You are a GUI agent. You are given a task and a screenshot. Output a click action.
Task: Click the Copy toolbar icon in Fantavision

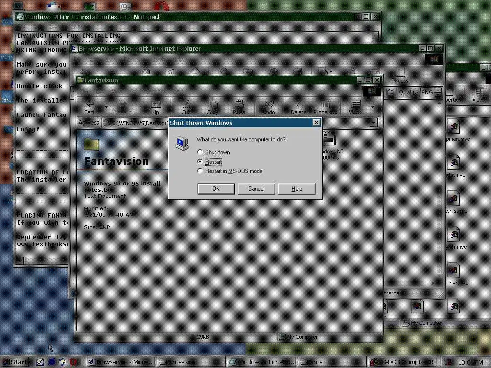tap(212, 107)
